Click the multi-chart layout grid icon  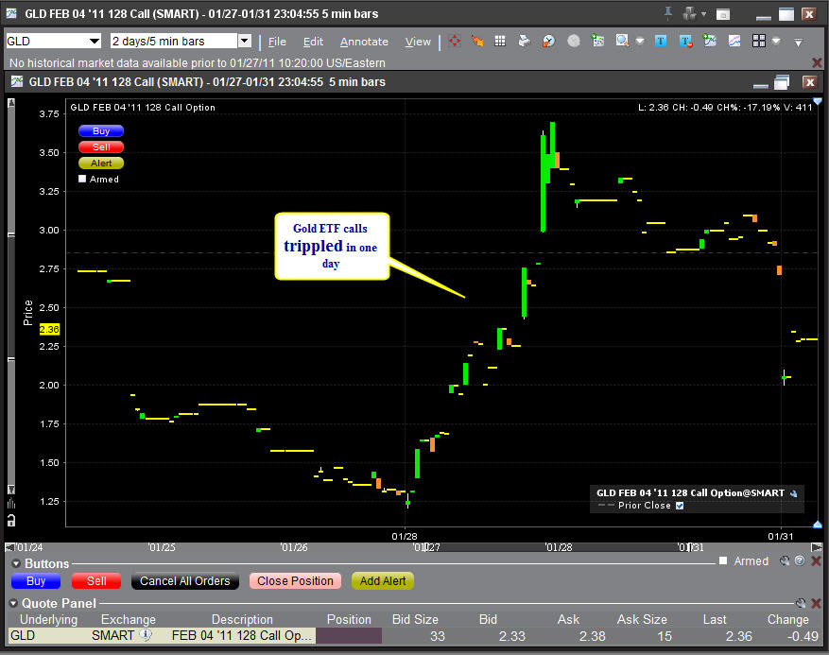coord(759,42)
